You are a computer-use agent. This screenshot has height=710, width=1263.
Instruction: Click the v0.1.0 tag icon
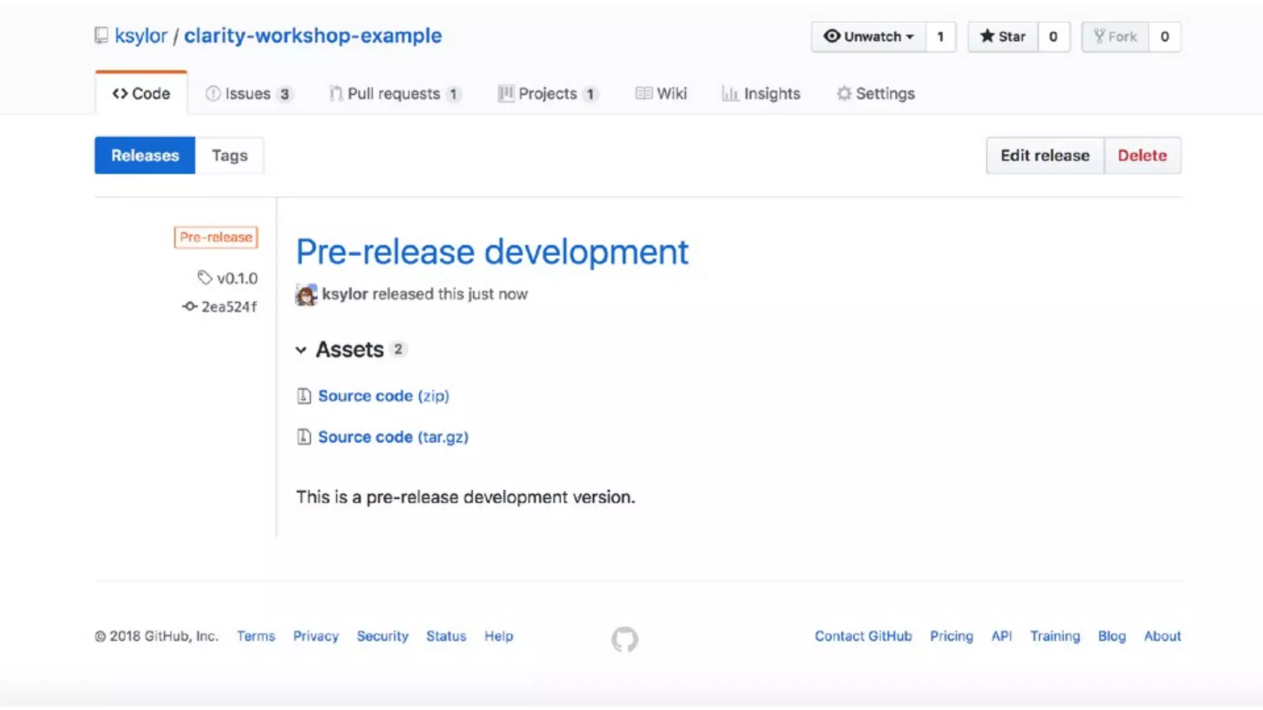click(205, 277)
